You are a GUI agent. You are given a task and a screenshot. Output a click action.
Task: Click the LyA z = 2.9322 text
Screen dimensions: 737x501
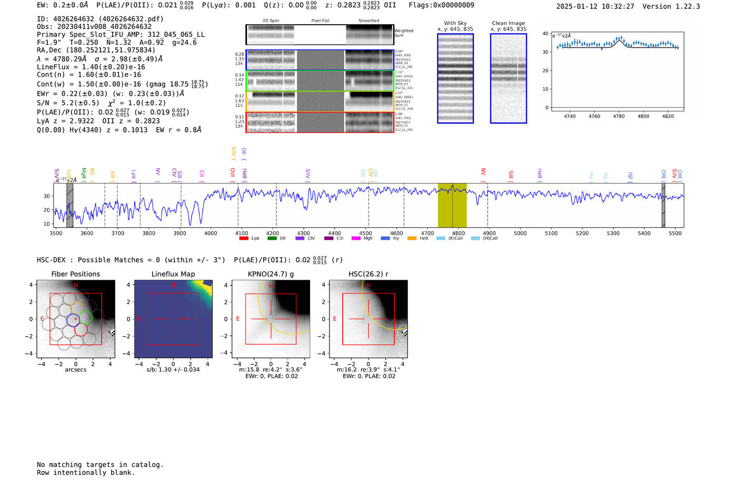coord(65,121)
